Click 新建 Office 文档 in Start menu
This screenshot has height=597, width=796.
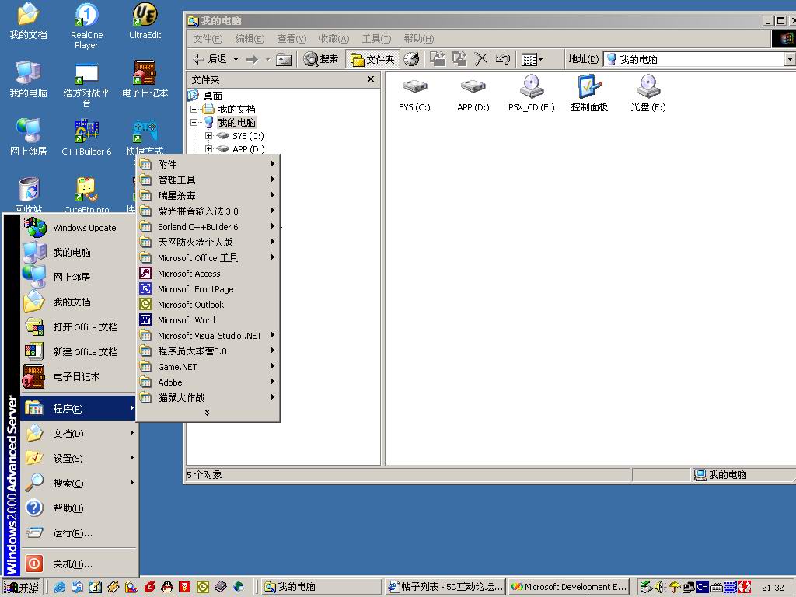(79, 352)
